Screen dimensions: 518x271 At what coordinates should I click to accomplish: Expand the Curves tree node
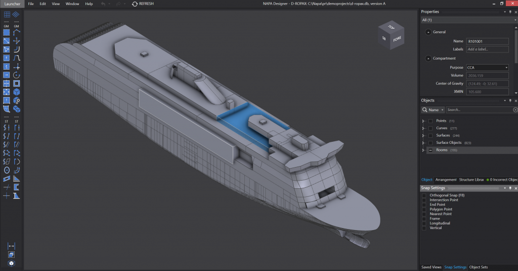click(423, 128)
